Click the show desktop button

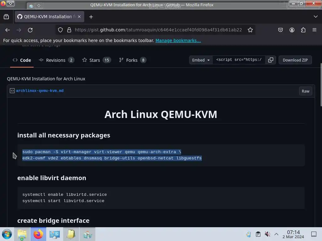coord(314,234)
